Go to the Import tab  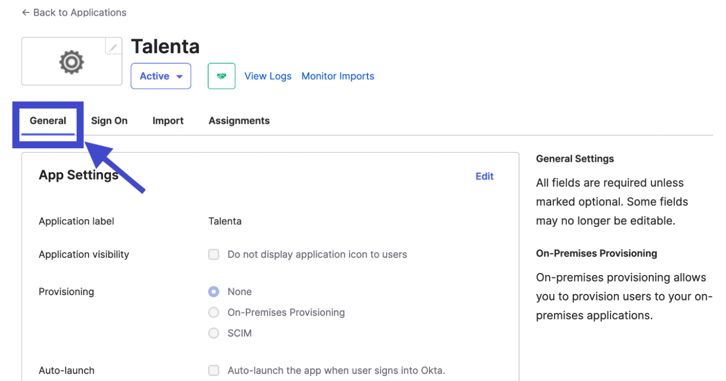168,121
